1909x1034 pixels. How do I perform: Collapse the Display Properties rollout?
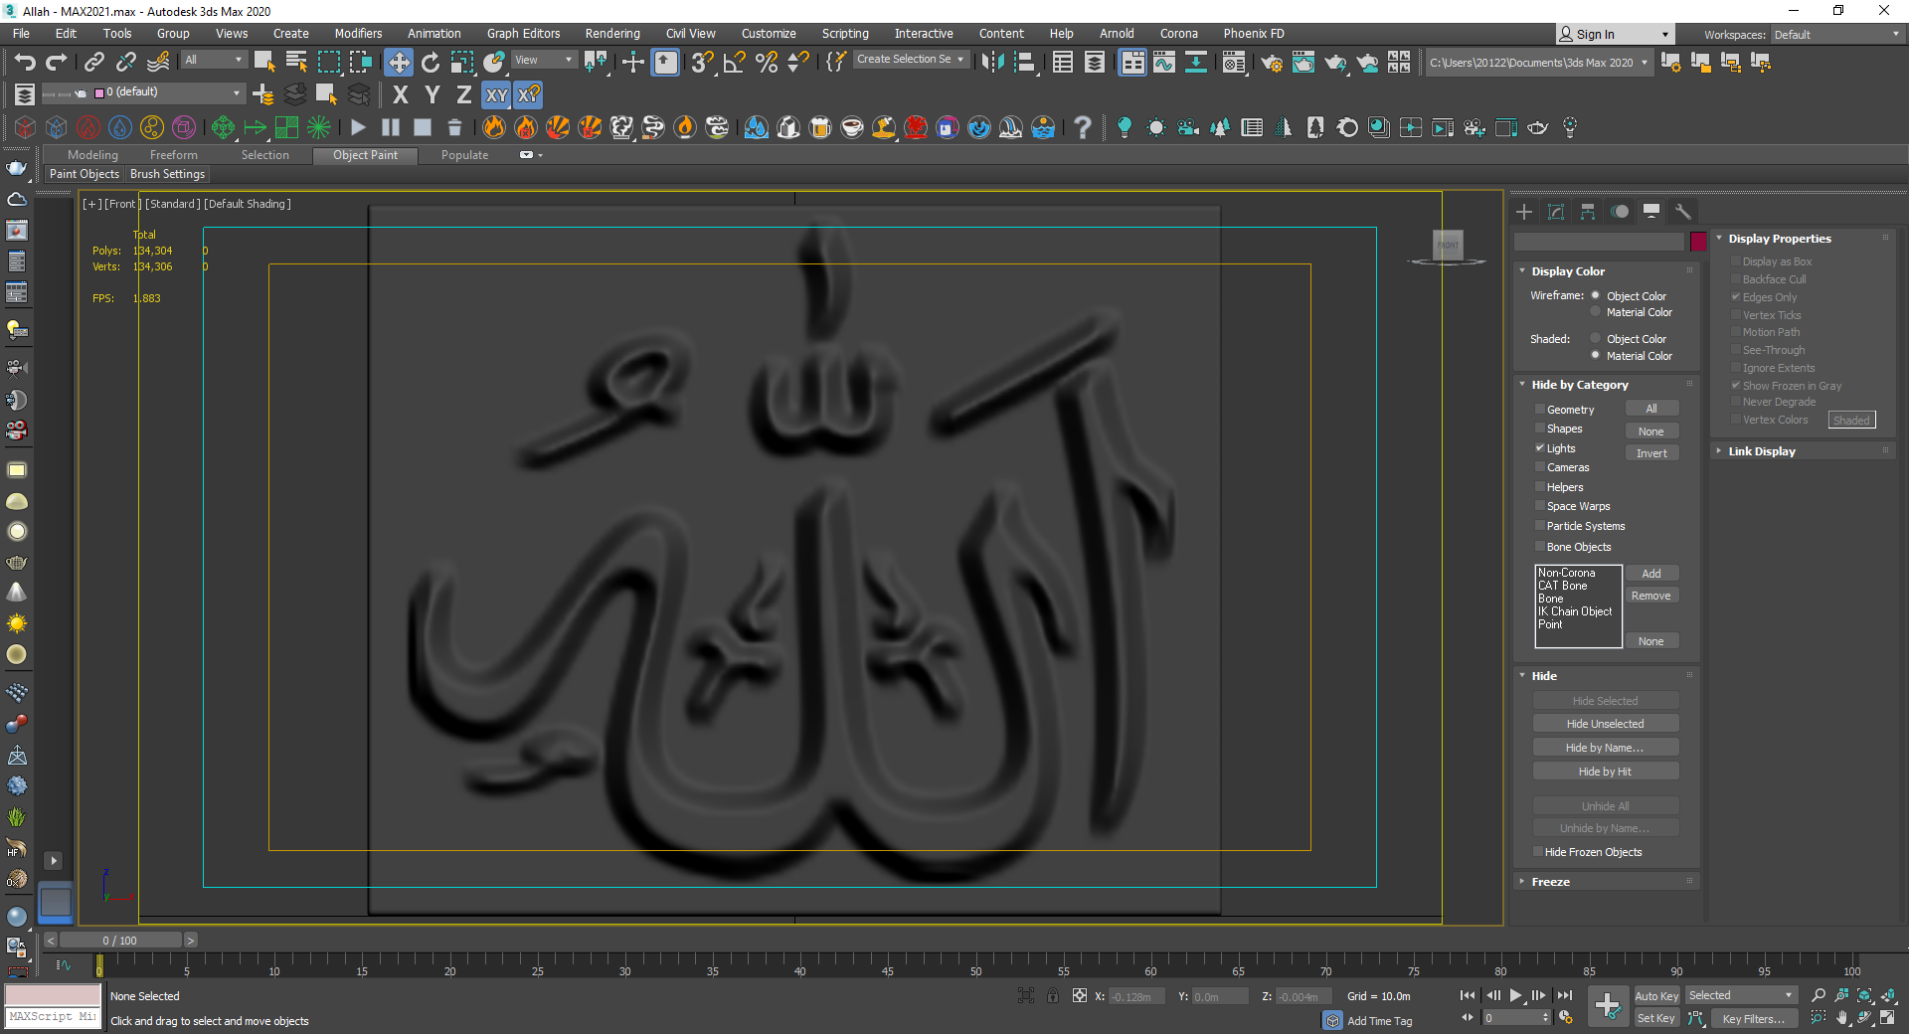[x=1779, y=239]
